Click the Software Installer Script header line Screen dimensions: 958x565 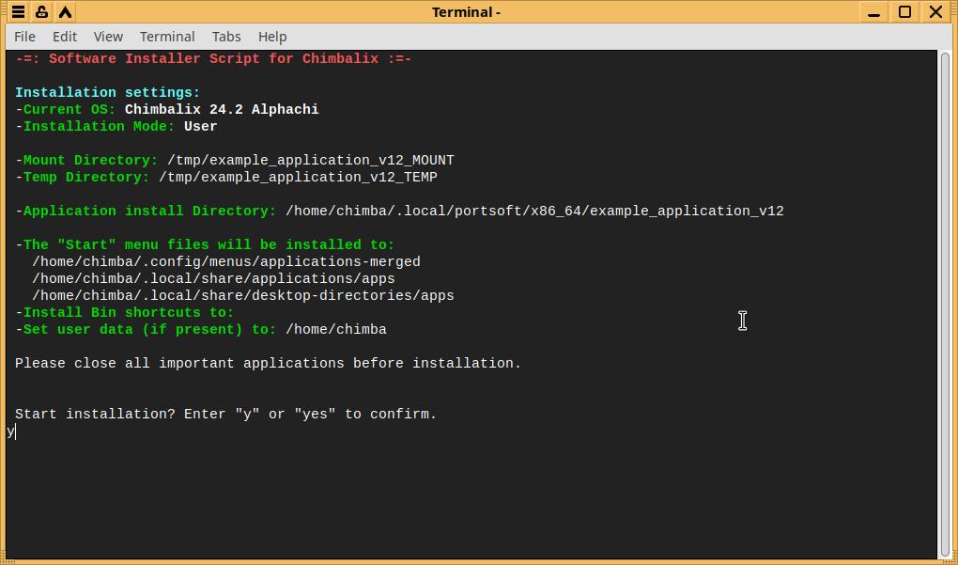click(213, 58)
